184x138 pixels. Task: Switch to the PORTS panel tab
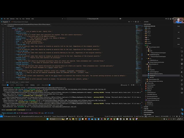(x=27, y=85)
